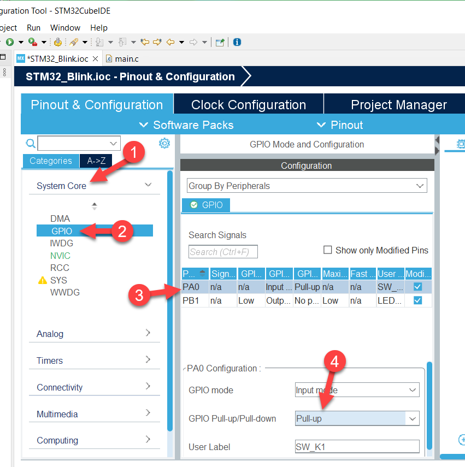
Task: Click the green Run button in toolbar
Action: 10,42
